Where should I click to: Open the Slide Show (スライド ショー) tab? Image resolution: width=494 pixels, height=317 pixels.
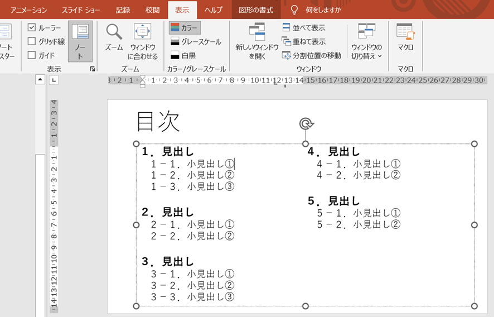click(x=81, y=10)
